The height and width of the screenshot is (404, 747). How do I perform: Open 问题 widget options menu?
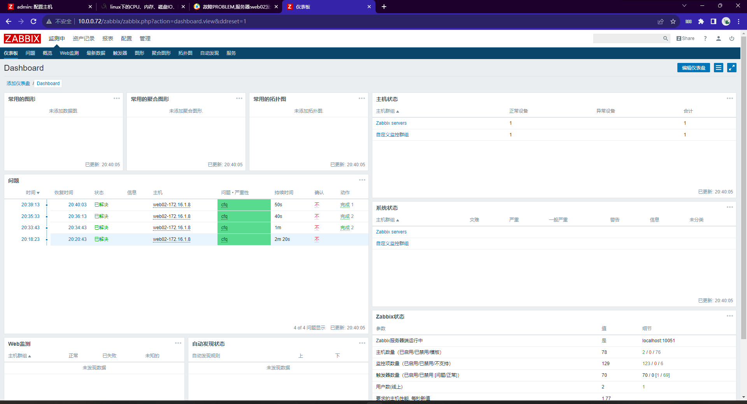tap(362, 180)
